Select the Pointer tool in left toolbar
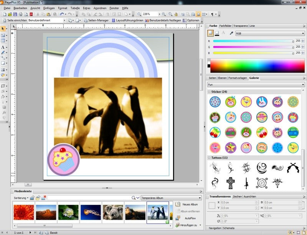The image size is (307, 235). pyautogui.click(x=3, y=29)
